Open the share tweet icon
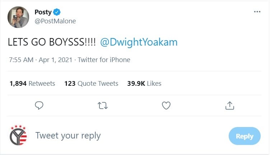 click(x=229, y=105)
